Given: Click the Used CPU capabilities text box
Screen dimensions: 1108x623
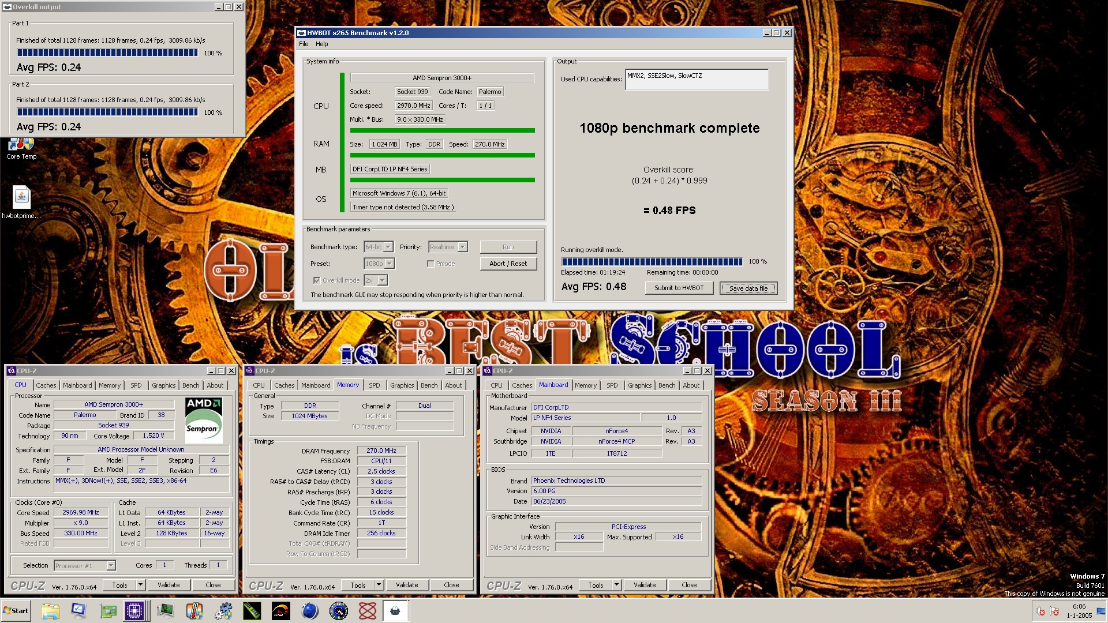Looking at the screenshot, I should coord(697,80).
